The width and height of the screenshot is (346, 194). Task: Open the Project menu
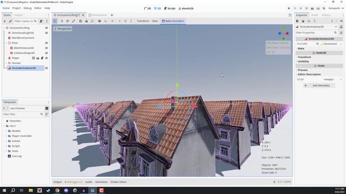(16, 8)
